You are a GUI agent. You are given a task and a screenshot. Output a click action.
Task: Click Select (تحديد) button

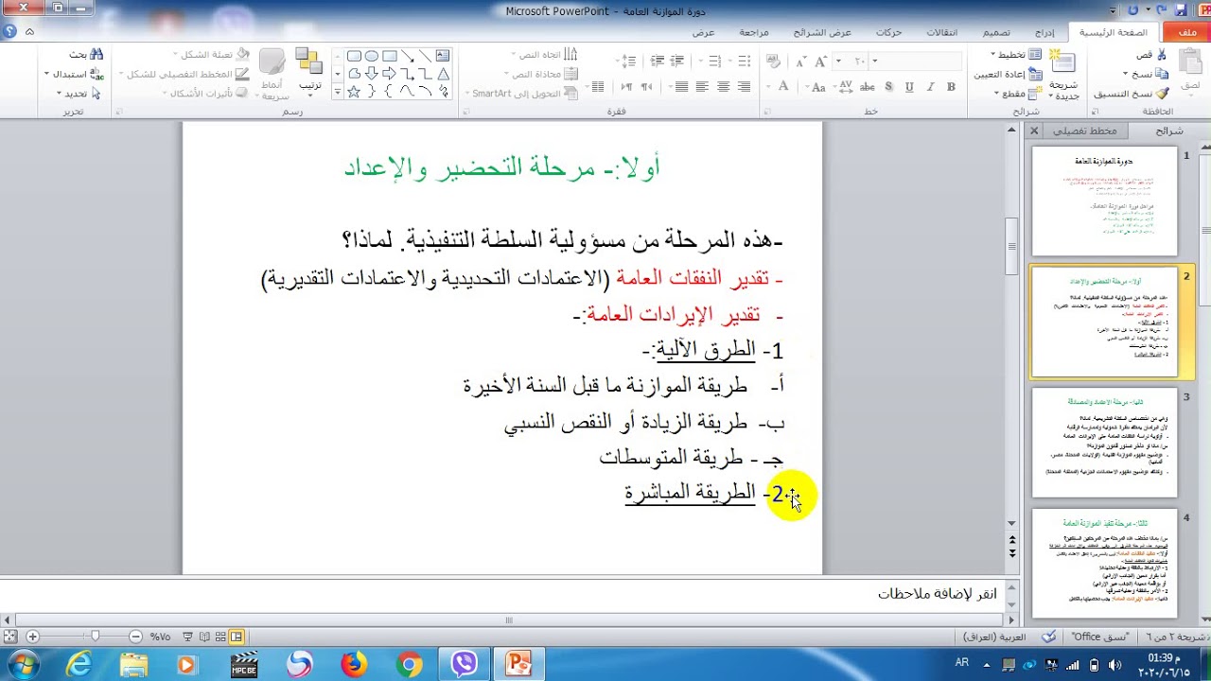[80, 94]
